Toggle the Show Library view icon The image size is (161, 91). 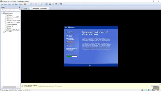tap(46, 4)
